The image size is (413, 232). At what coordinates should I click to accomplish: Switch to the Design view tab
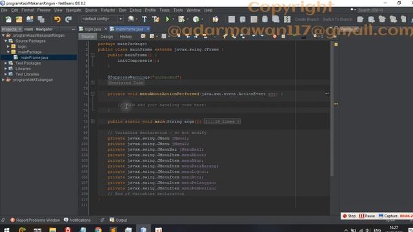106,37
